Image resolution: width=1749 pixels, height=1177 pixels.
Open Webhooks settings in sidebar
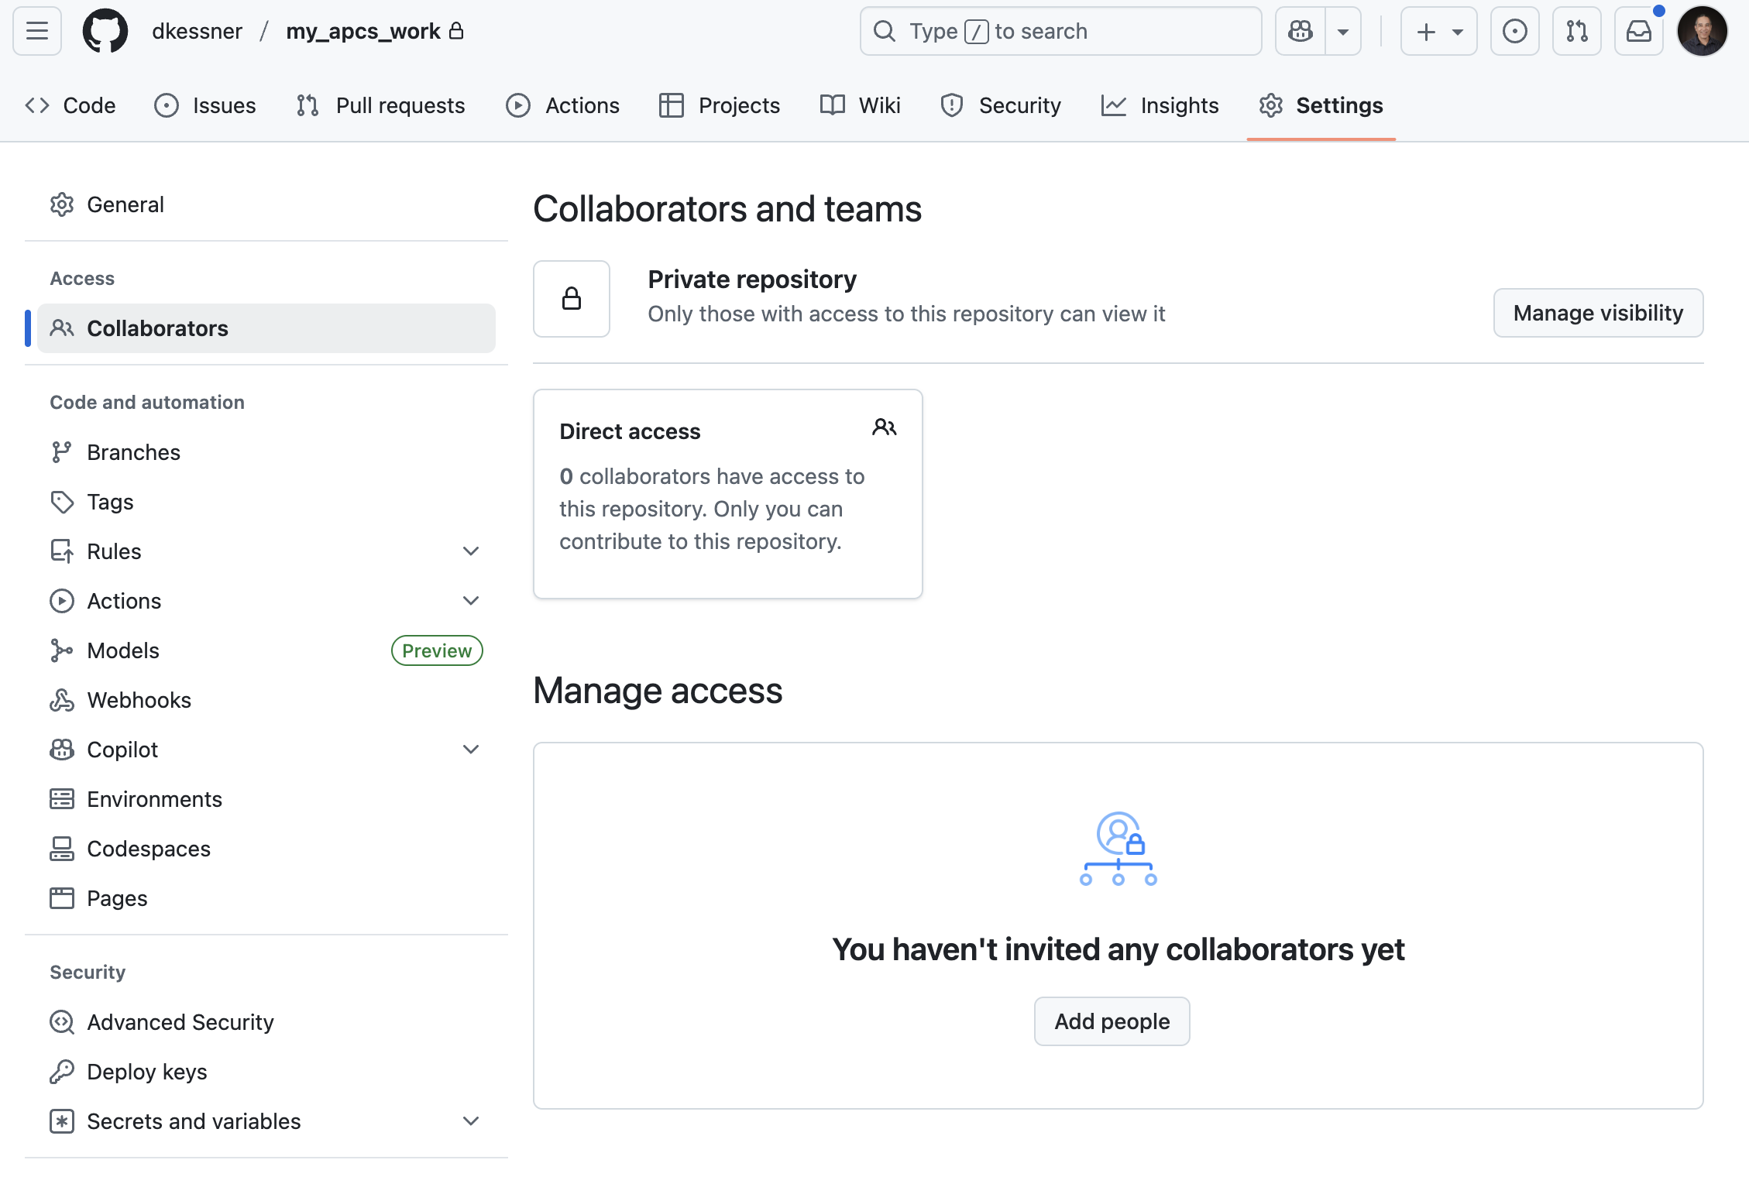click(x=266, y=700)
